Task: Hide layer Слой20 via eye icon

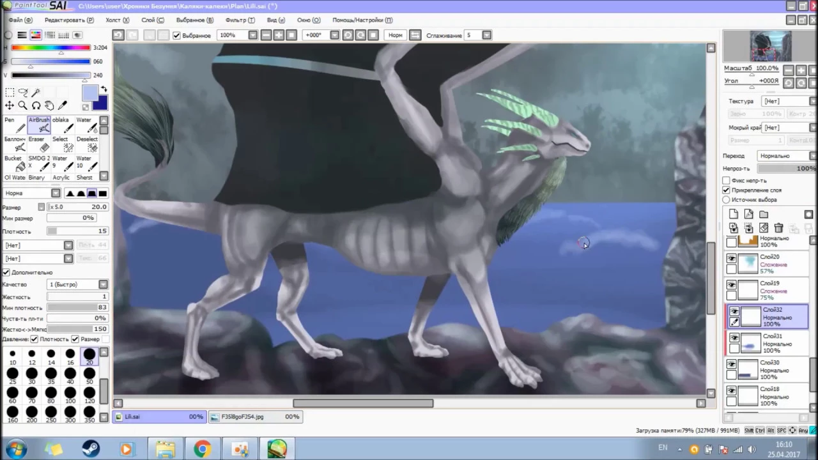Action: [x=732, y=259]
